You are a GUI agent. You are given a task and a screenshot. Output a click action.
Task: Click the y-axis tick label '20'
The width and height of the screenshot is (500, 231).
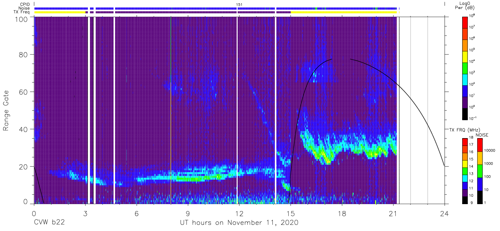[24, 167]
